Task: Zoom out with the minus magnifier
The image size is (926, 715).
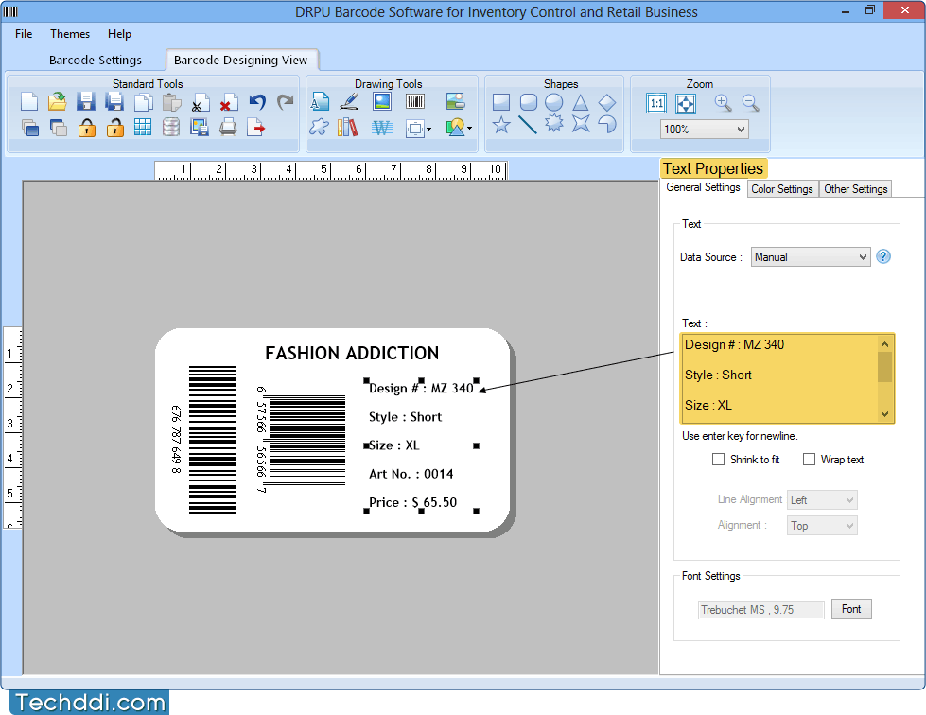Action: [x=751, y=103]
